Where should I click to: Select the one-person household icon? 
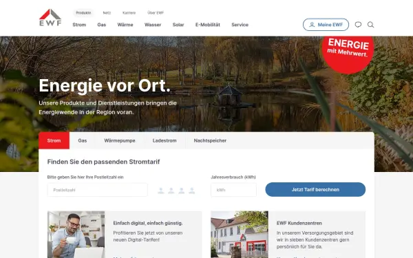(x=161, y=191)
